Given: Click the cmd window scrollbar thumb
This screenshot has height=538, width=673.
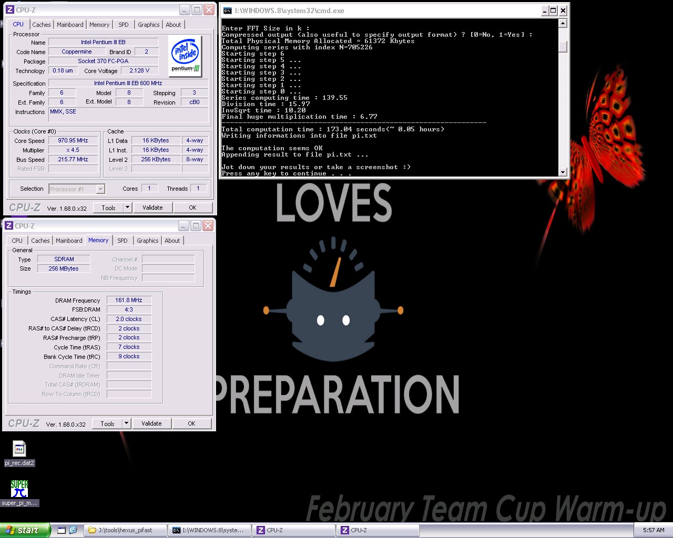Looking at the screenshot, I should pyautogui.click(x=563, y=47).
